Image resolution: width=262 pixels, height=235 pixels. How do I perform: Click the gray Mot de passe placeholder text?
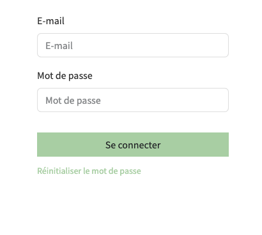[73, 101]
